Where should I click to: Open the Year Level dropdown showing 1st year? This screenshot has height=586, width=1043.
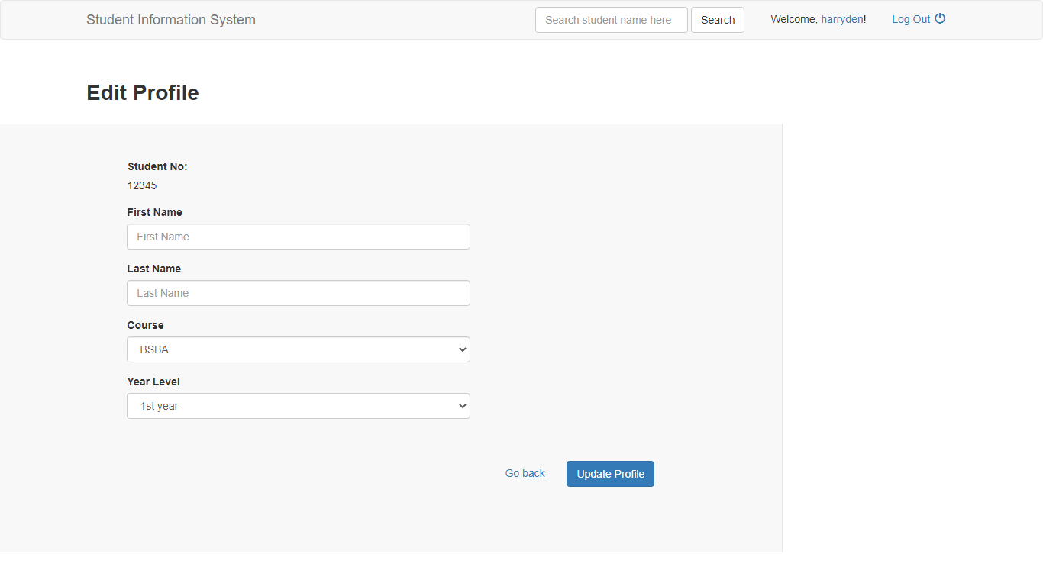[298, 405]
